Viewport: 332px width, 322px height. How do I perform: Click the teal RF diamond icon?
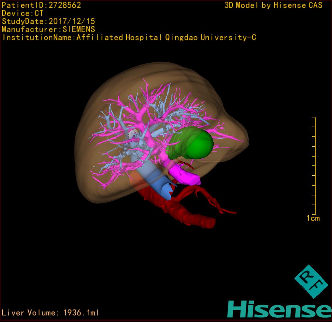(x=311, y=282)
